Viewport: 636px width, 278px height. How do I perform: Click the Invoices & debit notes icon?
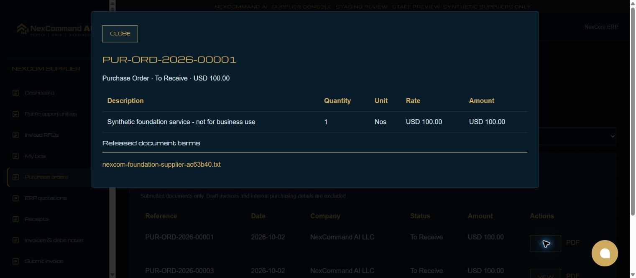click(16, 240)
